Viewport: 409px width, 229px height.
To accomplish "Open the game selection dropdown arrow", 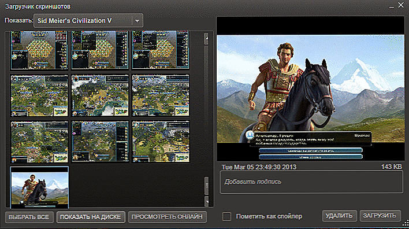I will [137, 21].
